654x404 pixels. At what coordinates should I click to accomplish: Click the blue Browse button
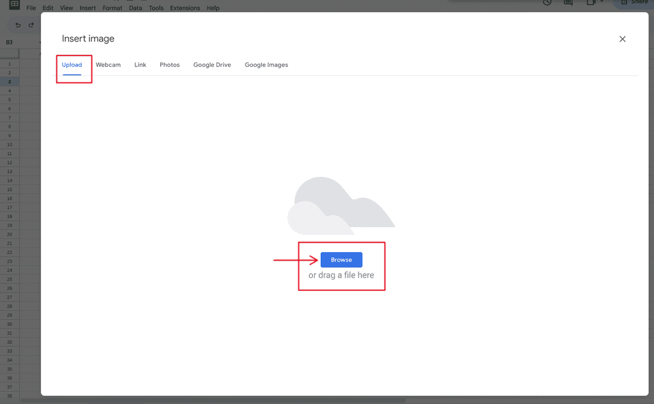pos(341,260)
